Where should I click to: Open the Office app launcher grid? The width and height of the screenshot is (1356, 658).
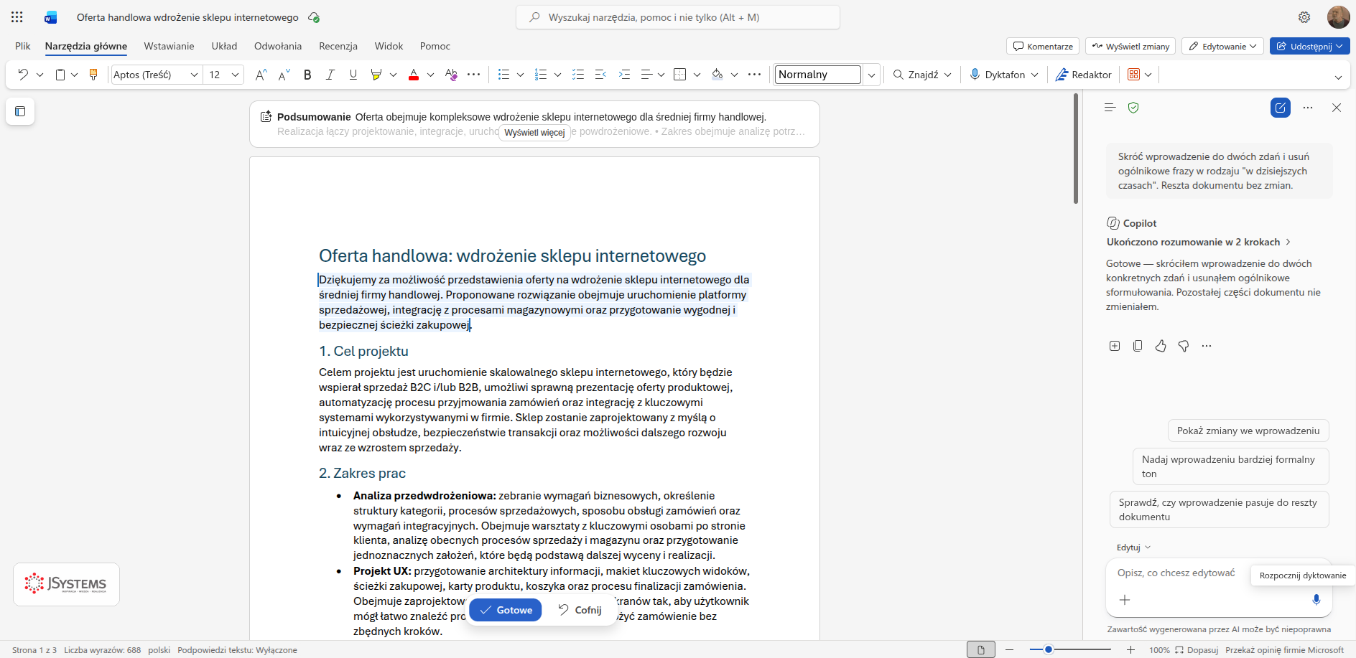(x=17, y=17)
